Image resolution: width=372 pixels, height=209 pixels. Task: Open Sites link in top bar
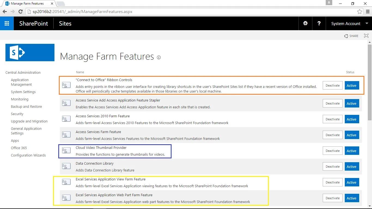65,24
